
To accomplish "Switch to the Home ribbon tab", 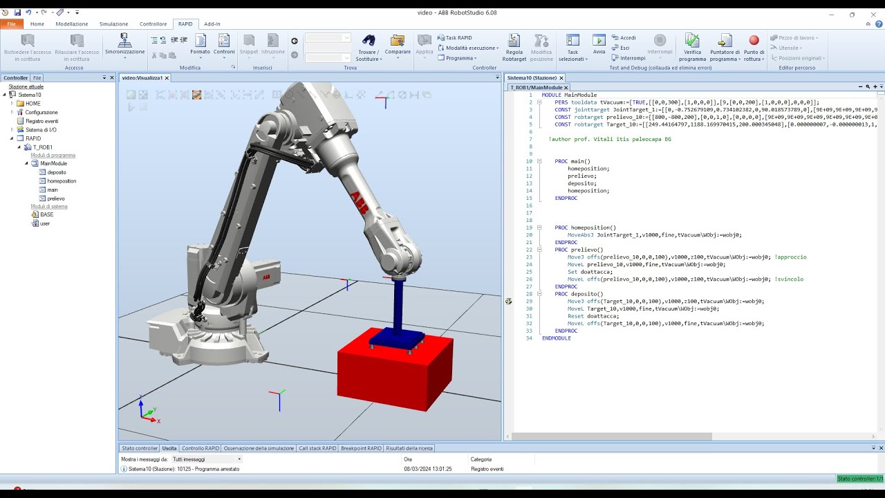I will point(37,24).
